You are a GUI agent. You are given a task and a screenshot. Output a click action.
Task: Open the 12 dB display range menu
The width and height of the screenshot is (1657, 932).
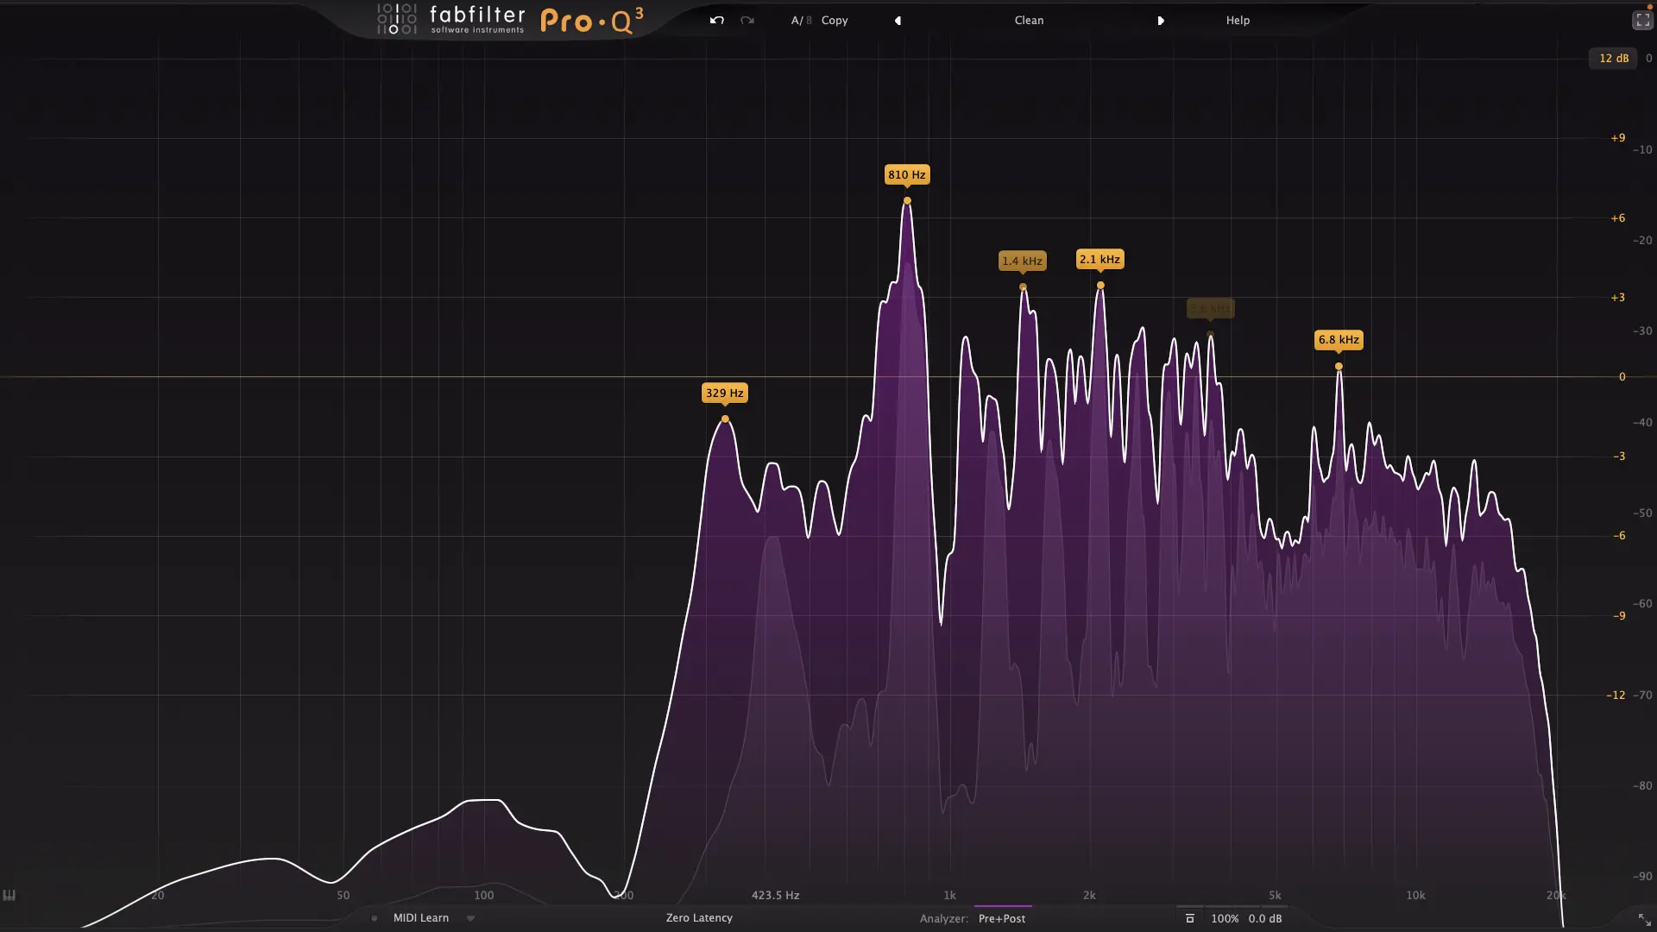pyautogui.click(x=1613, y=58)
